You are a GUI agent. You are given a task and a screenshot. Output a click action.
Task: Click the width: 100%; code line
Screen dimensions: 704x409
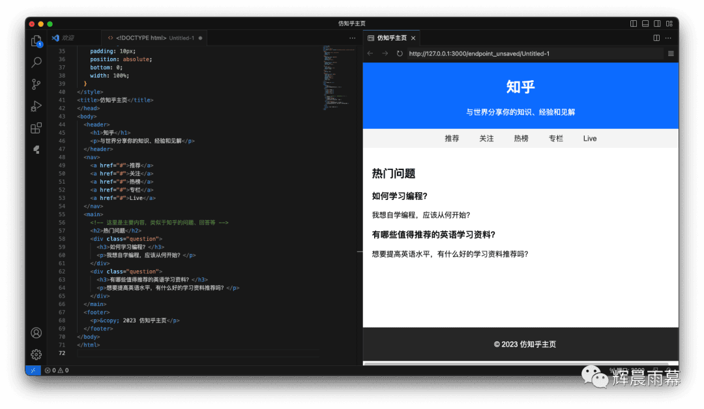pos(110,76)
